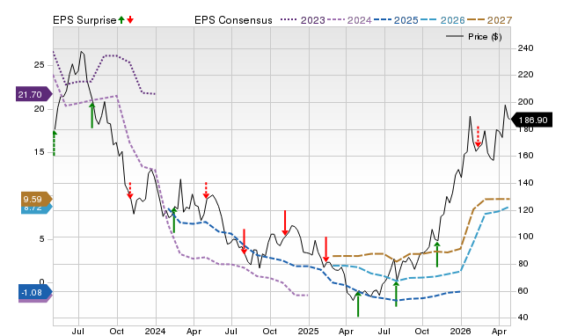Click the green surprise arrow near August 2023
The width and height of the screenshot is (563, 336).
(x=91, y=115)
